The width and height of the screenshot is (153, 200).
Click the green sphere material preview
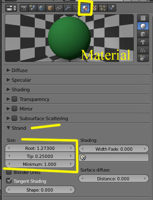tap(69, 38)
